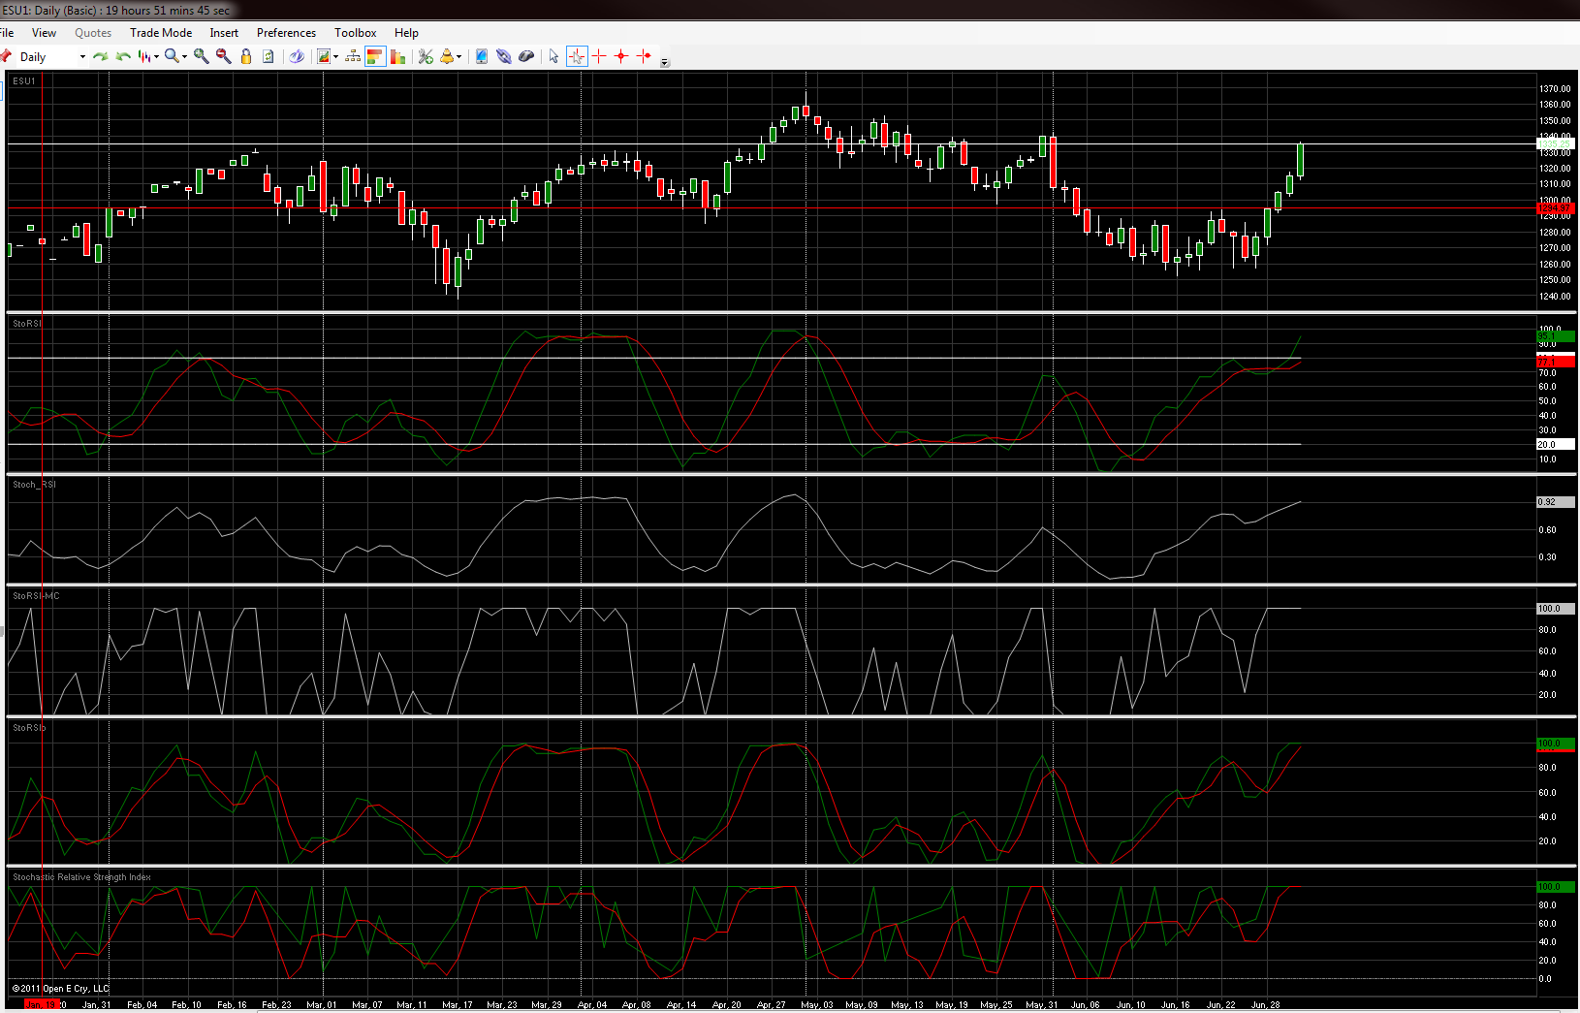Select the crosshair with center dot cursor
Viewport: 1580px width, 1013px height.
click(x=621, y=57)
